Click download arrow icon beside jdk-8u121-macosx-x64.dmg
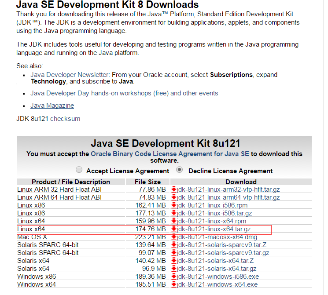328x295 pixels. click(x=173, y=237)
